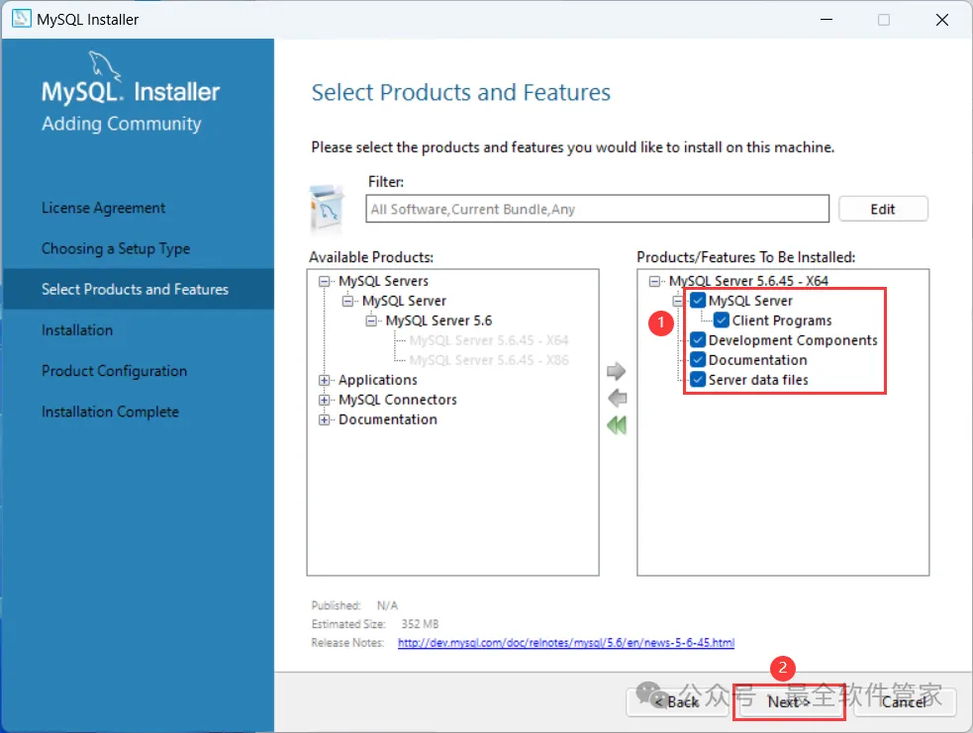Click the MySQL dolphin logo in sidebar
The image size is (973, 733).
tap(104, 65)
